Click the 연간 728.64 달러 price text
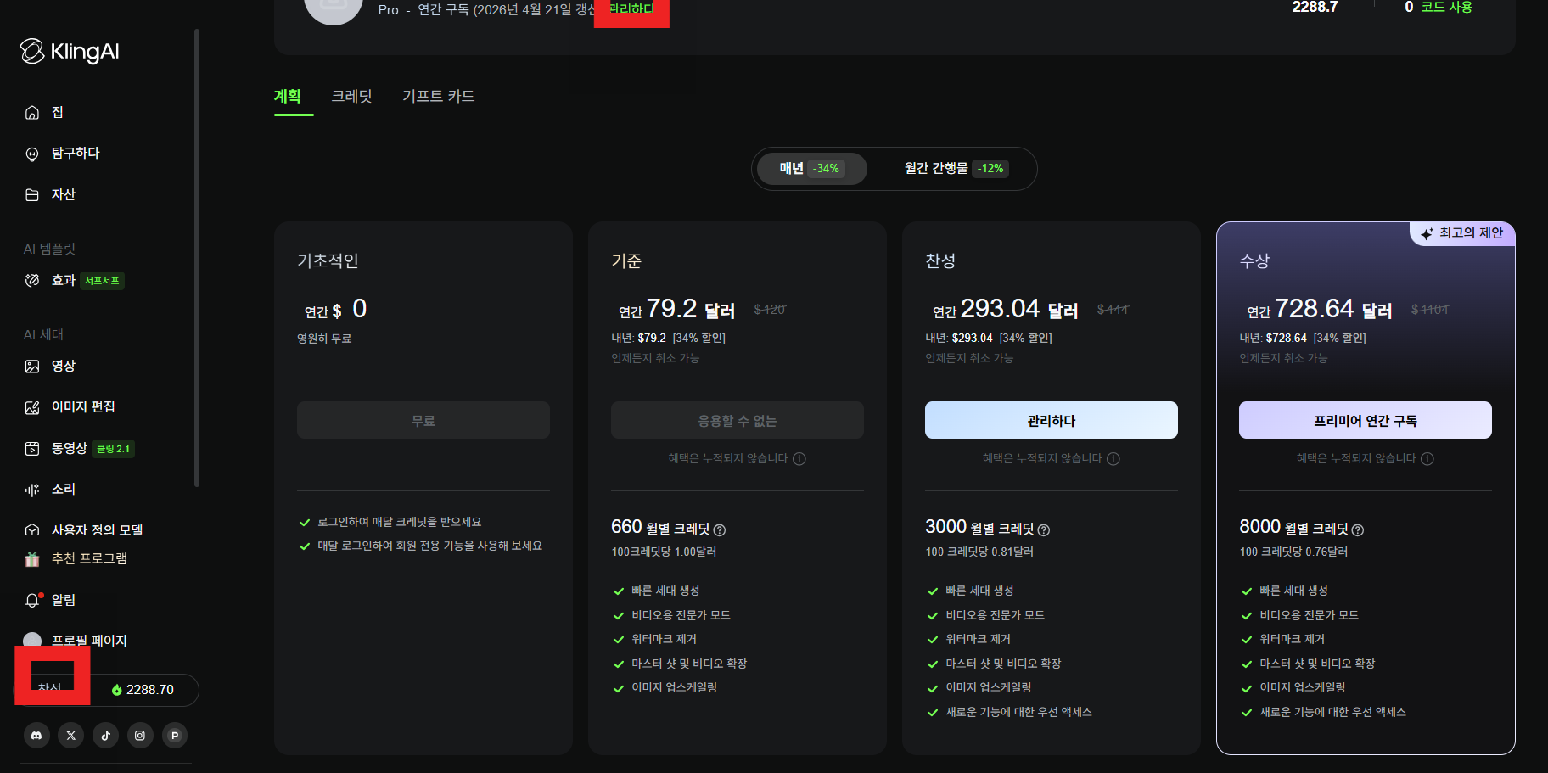The height and width of the screenshot is (773, 1548). click(x=1319, y=309)
